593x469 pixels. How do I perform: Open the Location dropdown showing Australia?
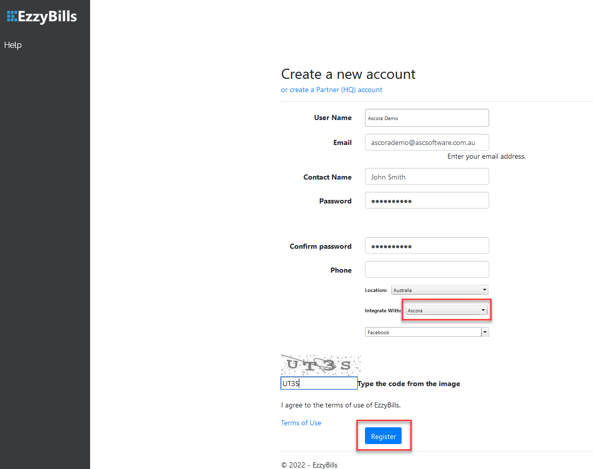tap(440, 290)
